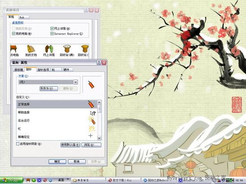Click the cursor list scrollbar up arrow
This screenshot has width=246, height=184.
99,102
